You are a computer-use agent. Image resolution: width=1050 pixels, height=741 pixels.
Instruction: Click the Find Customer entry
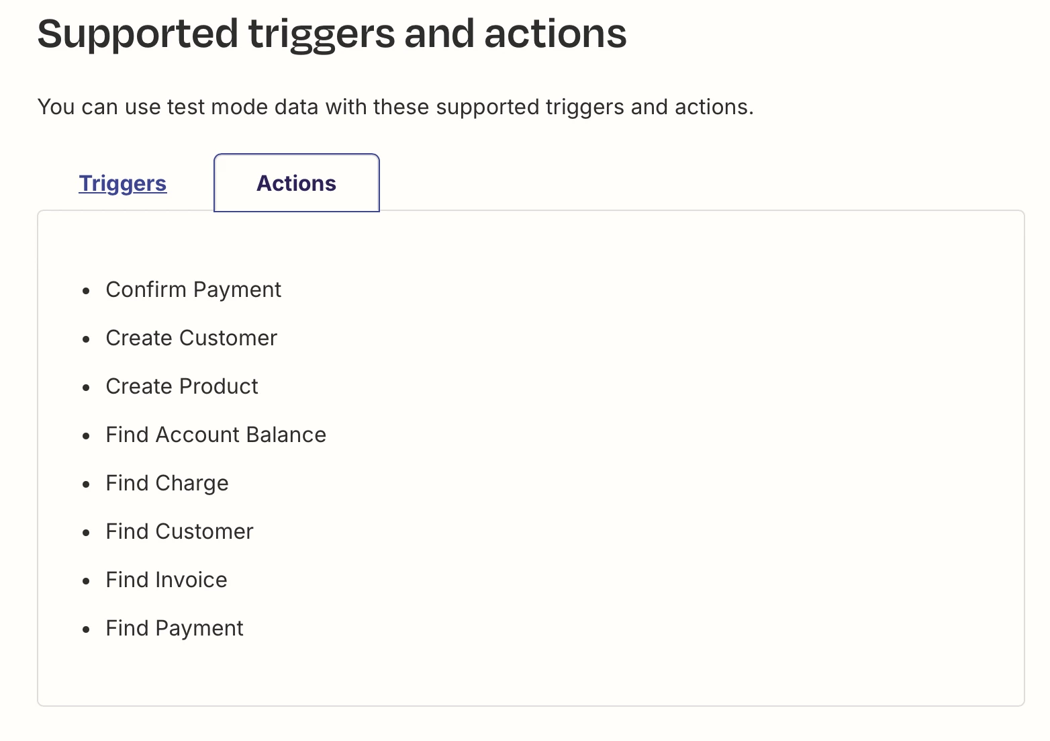[x=180, y=531]
